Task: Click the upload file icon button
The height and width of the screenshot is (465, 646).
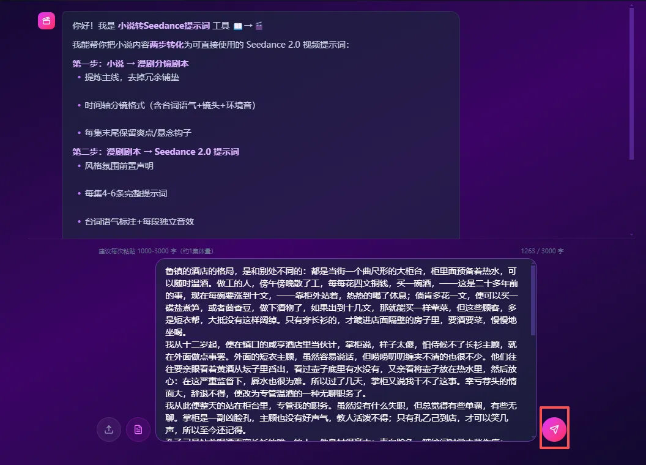Action: 109,430
